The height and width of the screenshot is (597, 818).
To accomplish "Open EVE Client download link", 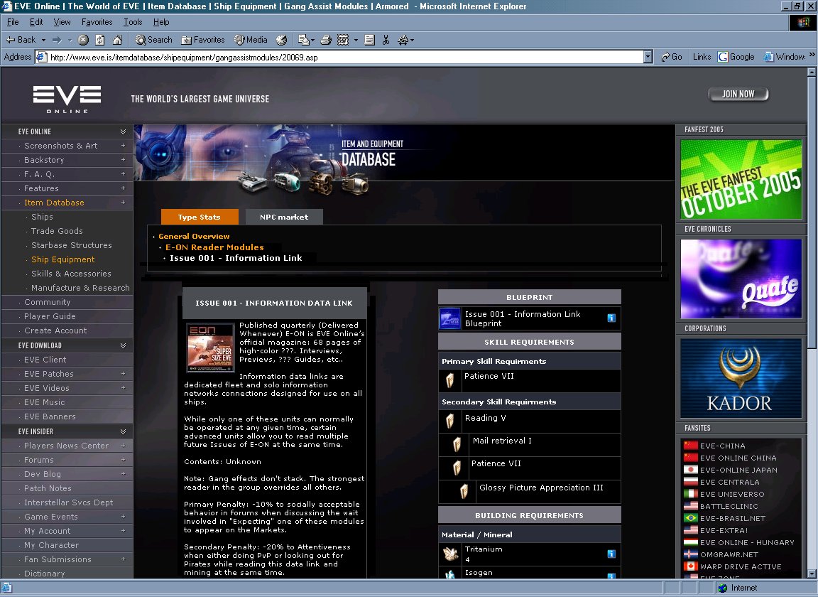I will point(45,360).
